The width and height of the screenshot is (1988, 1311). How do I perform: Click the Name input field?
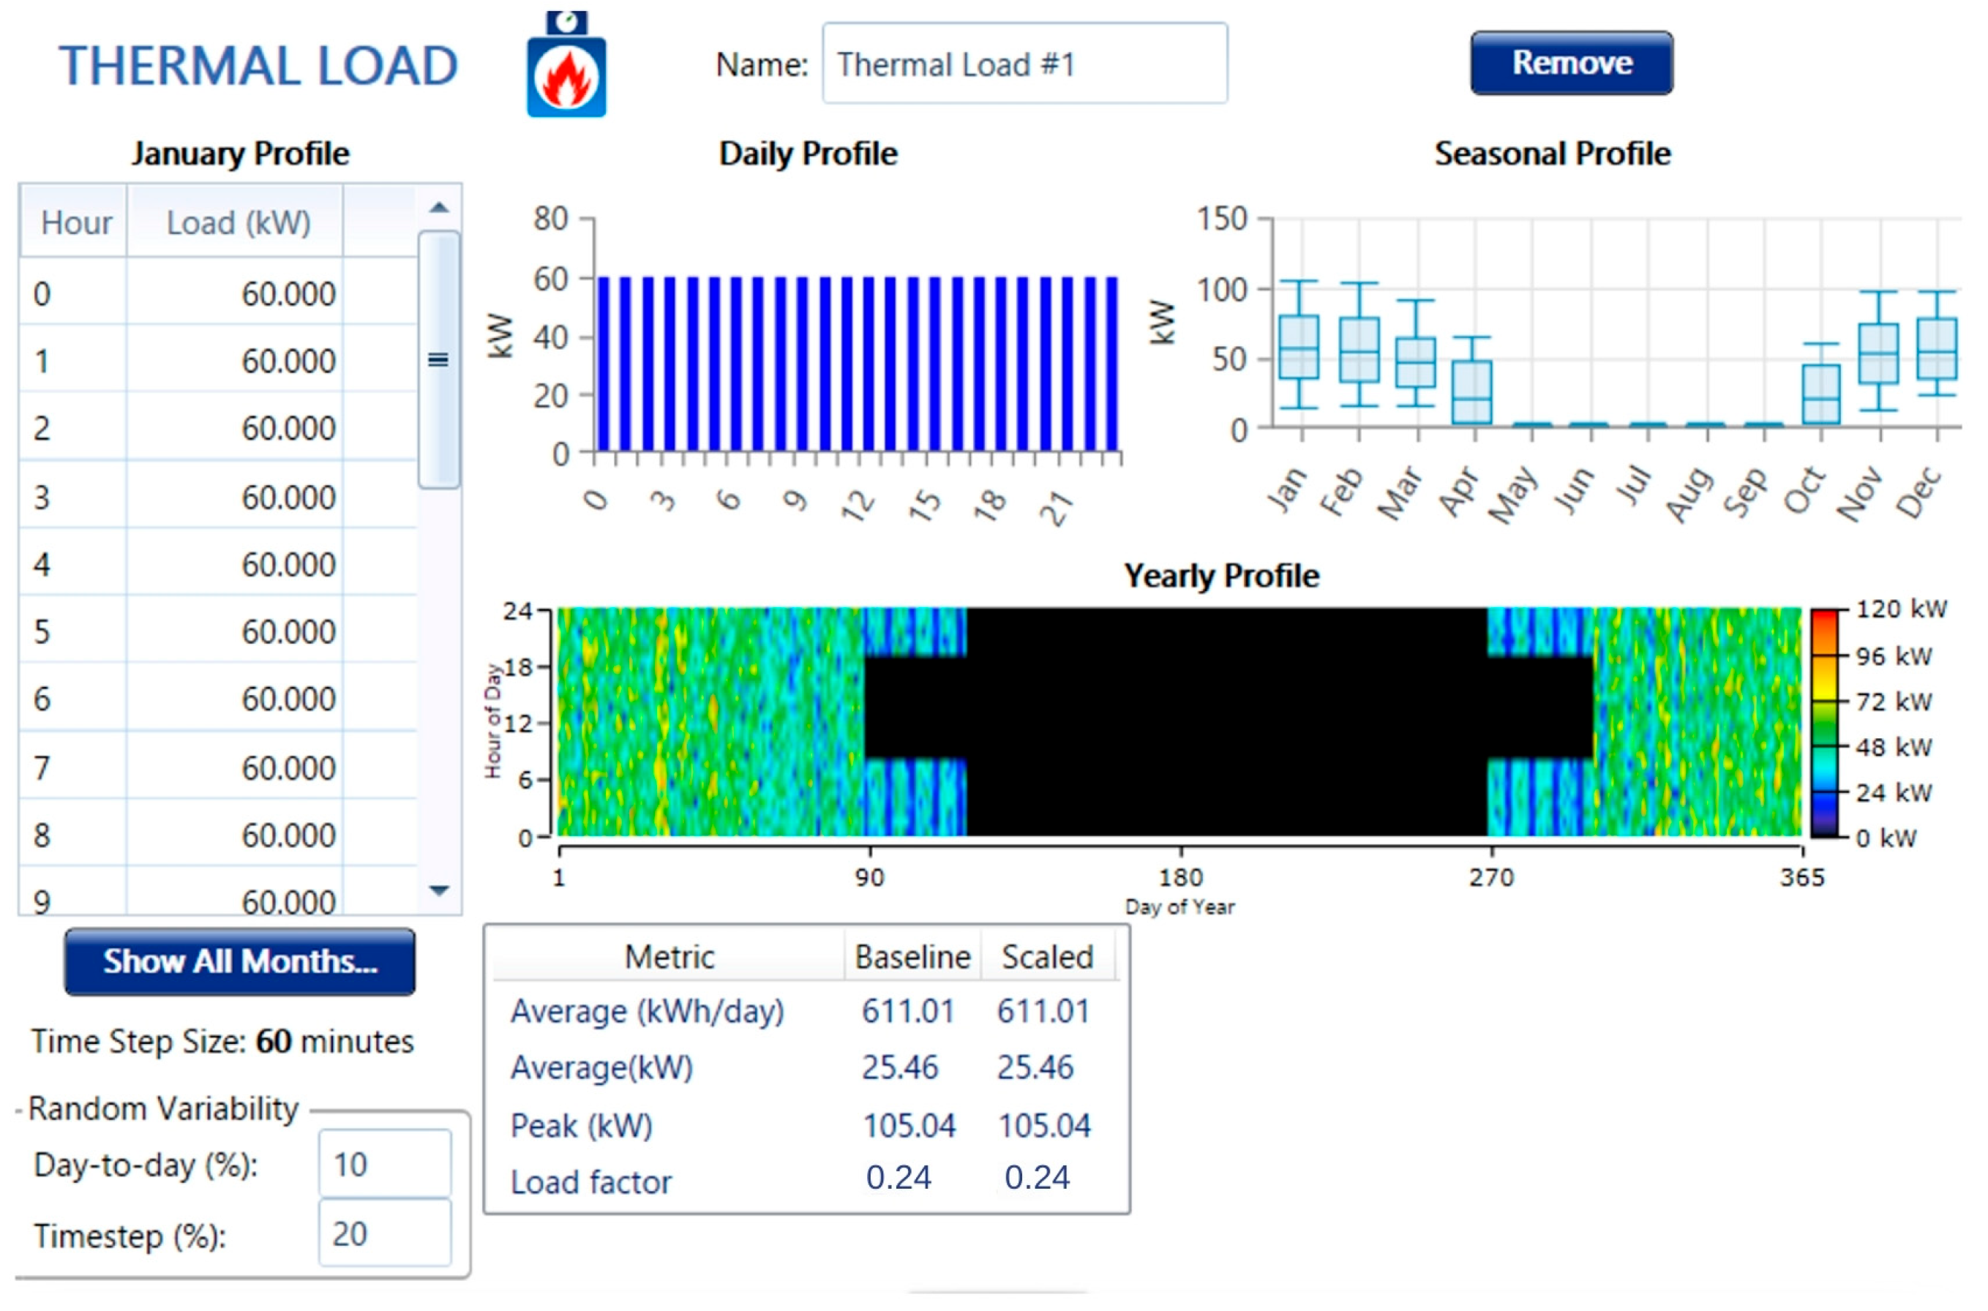[1024, 64]
